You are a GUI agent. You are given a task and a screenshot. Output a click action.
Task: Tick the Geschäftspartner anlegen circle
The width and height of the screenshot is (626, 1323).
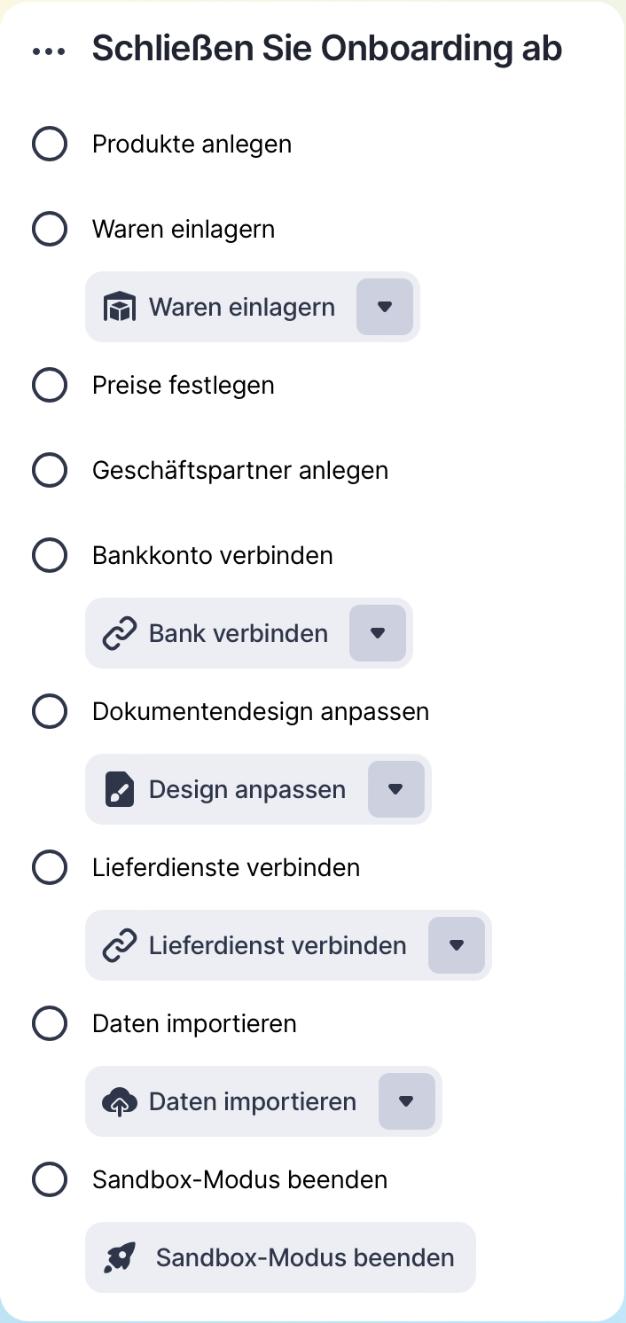pyautogui.click(x=50, y=470)
